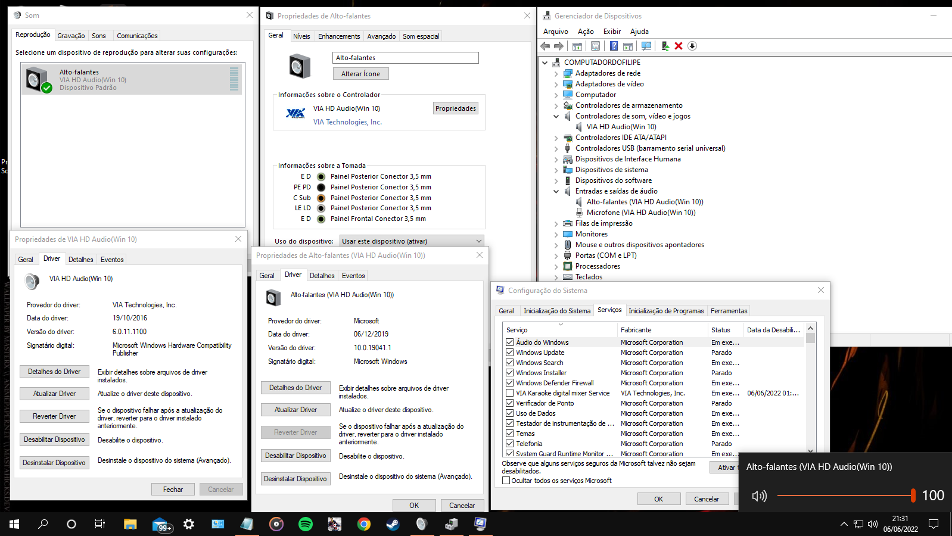Screen dimensions: 952x536
Task: Switch to the Gravação tab in Som
Action: tap(71, 36)
